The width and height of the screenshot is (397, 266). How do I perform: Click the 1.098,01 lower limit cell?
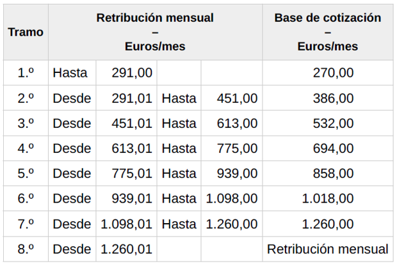126,224
